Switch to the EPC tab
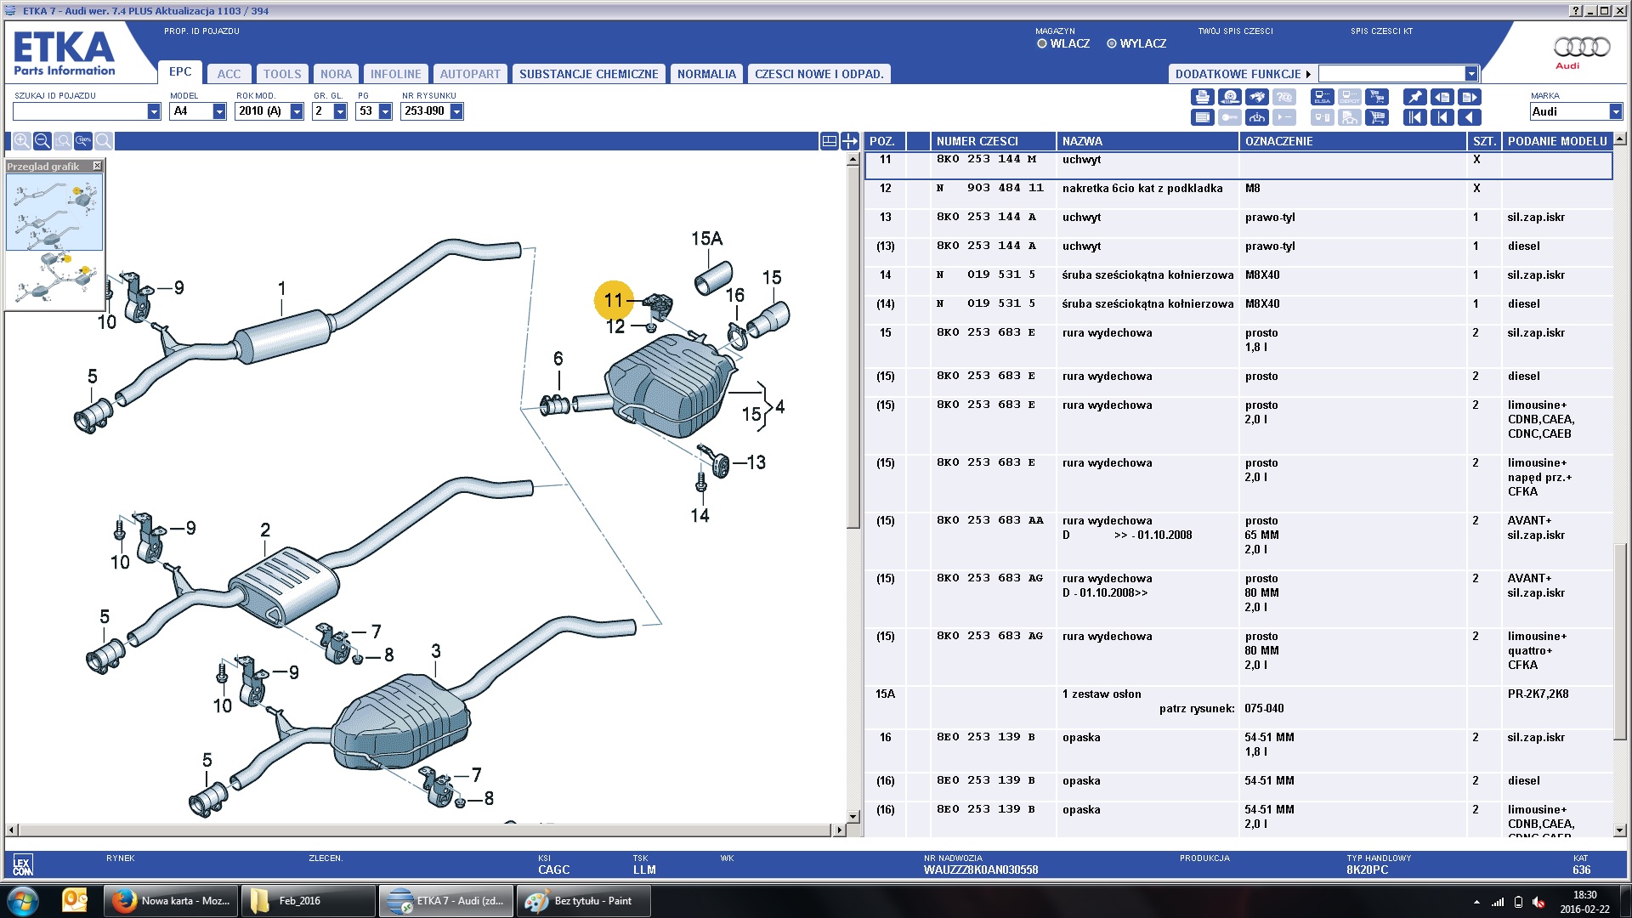 point(180,72)
